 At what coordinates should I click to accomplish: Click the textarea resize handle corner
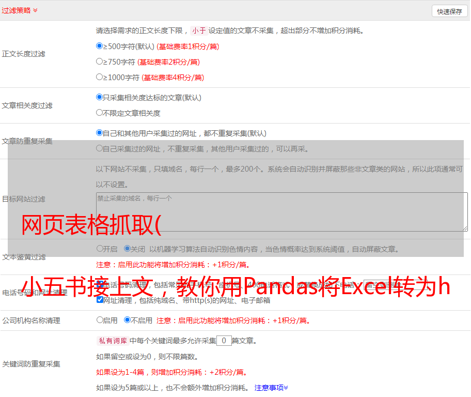465,229
